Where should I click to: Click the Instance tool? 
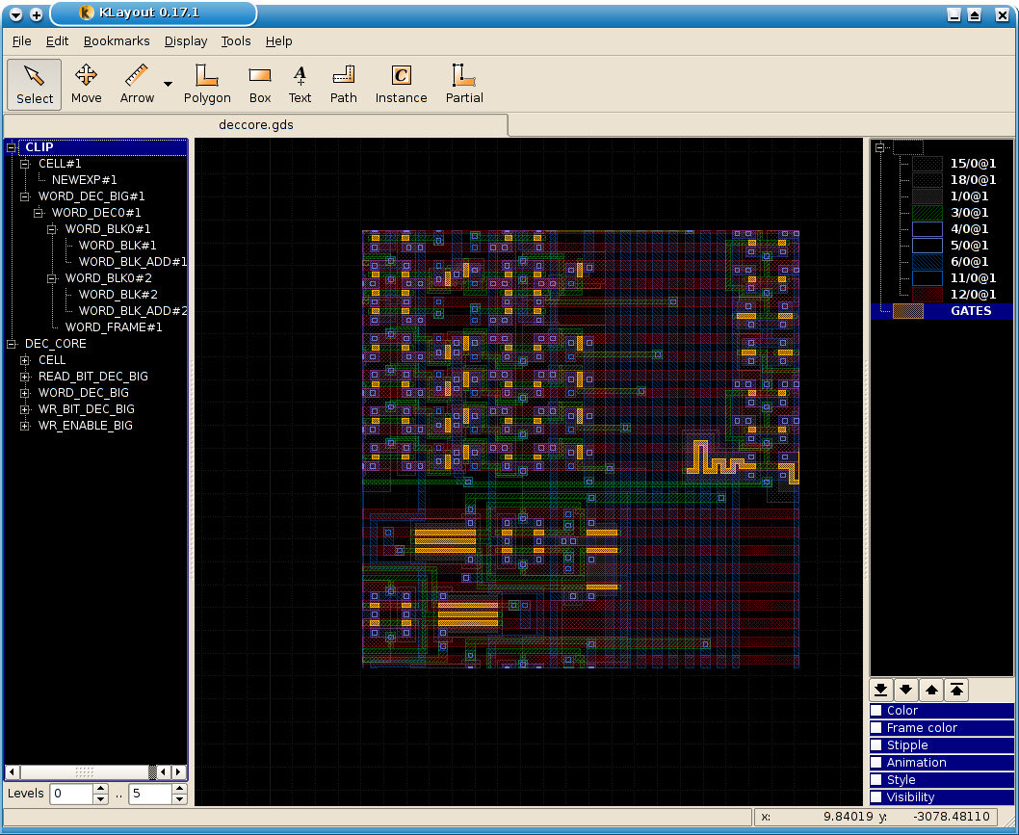point(401,84)
